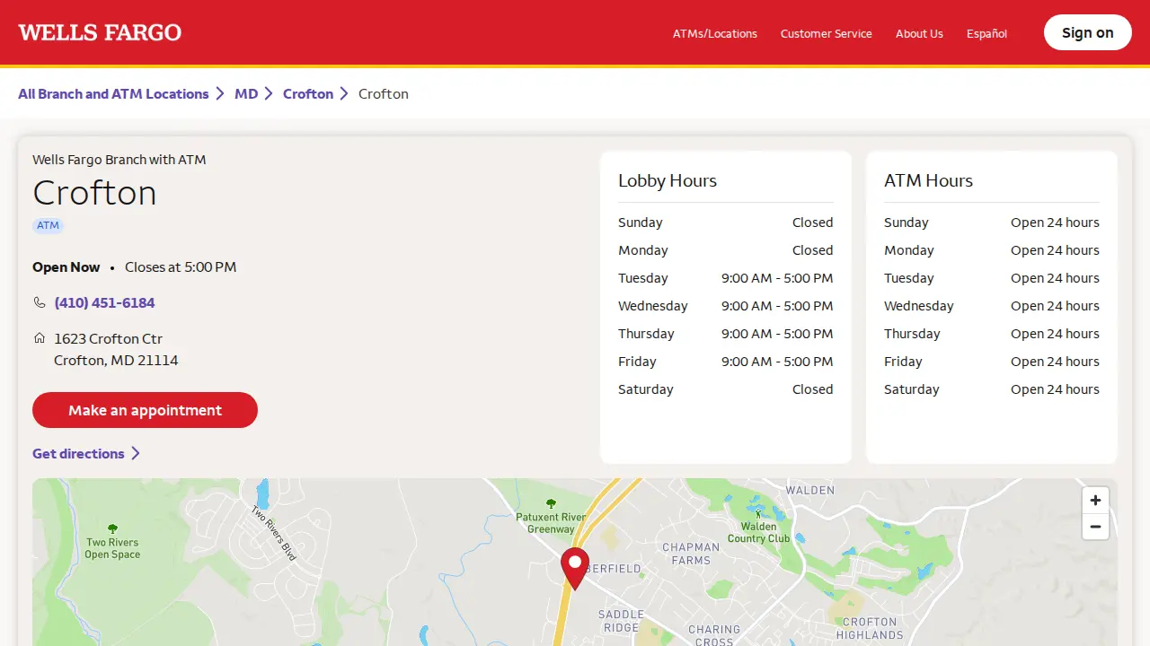Click Tuesday lobby hours 9:00 AM - 5:00 PM
Viewport: 1150px width, 646px height.
(x=777, y=278)
